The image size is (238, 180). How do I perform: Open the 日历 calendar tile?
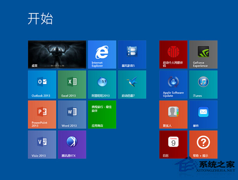pos(173,144)
